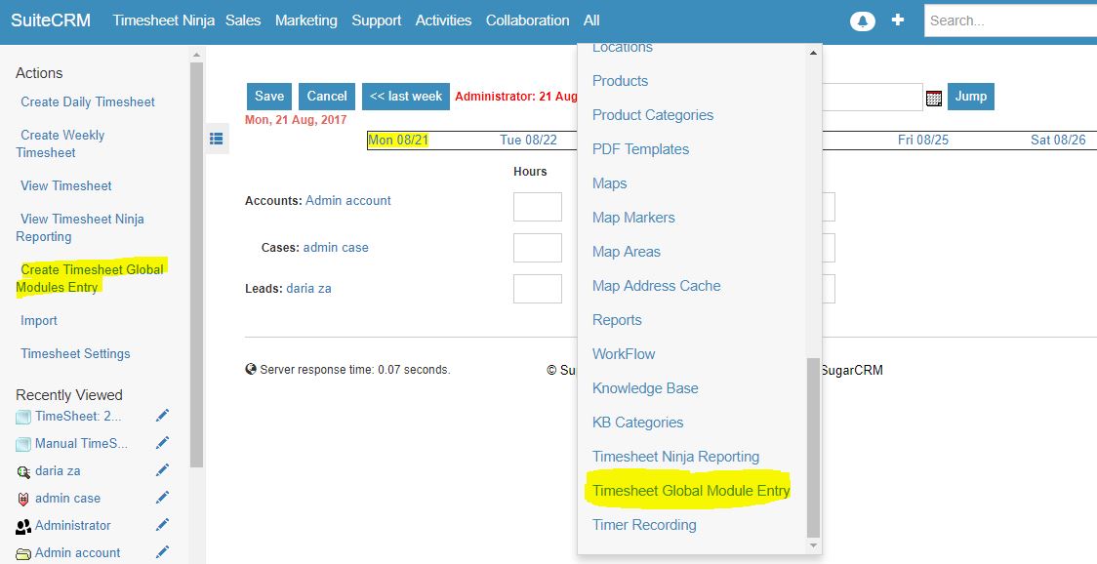Choose Map Address Cache from dropdown
Image resolution: width=1097 pixels, height=564 pixels.
656,286
